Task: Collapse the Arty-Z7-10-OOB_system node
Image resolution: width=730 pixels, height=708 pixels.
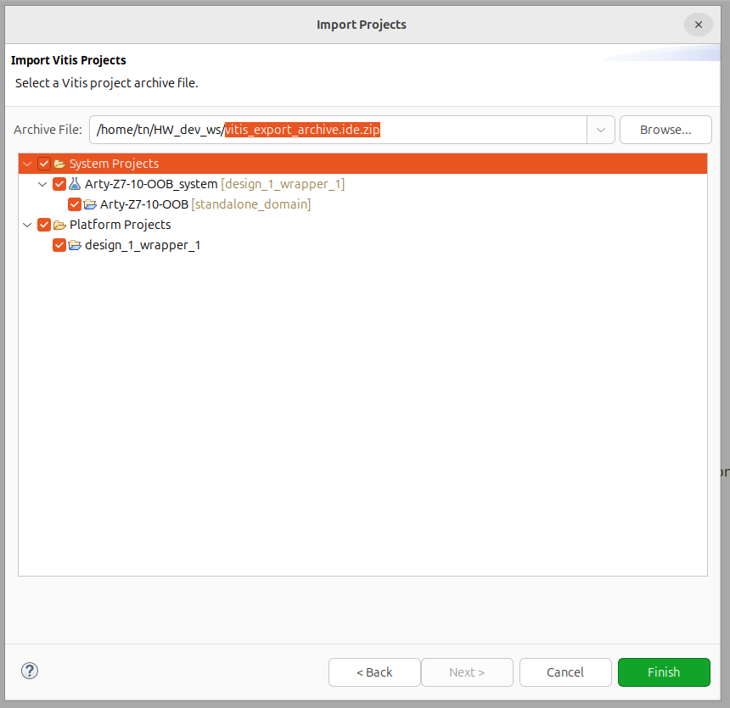Action: (43, 184)
